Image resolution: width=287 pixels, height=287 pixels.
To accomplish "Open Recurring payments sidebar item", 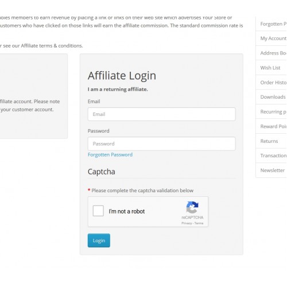I will coord(271,111).
